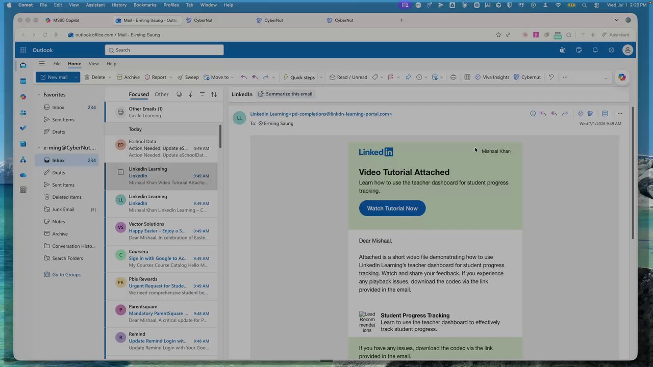The height and width of the screenshot is (367, 653).
Task: Click Watch Tutorial Now button
Action: click(x=392, y=208)
